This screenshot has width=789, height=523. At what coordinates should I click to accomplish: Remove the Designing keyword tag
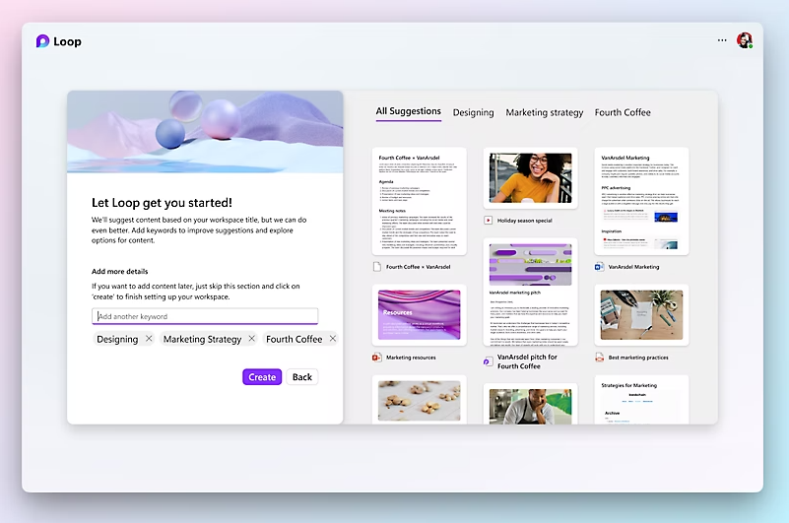pyautogui.click(x=149, y=339)
